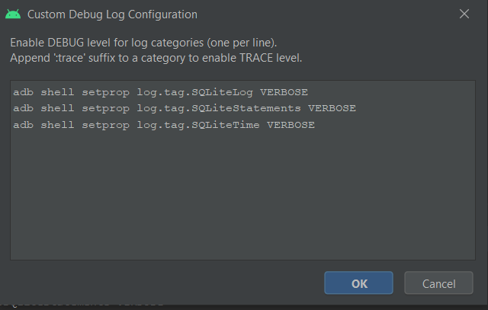The width and height of the screenshot is (488, 310).
Task: Click the dialog title text
Action: pos(112,14)
